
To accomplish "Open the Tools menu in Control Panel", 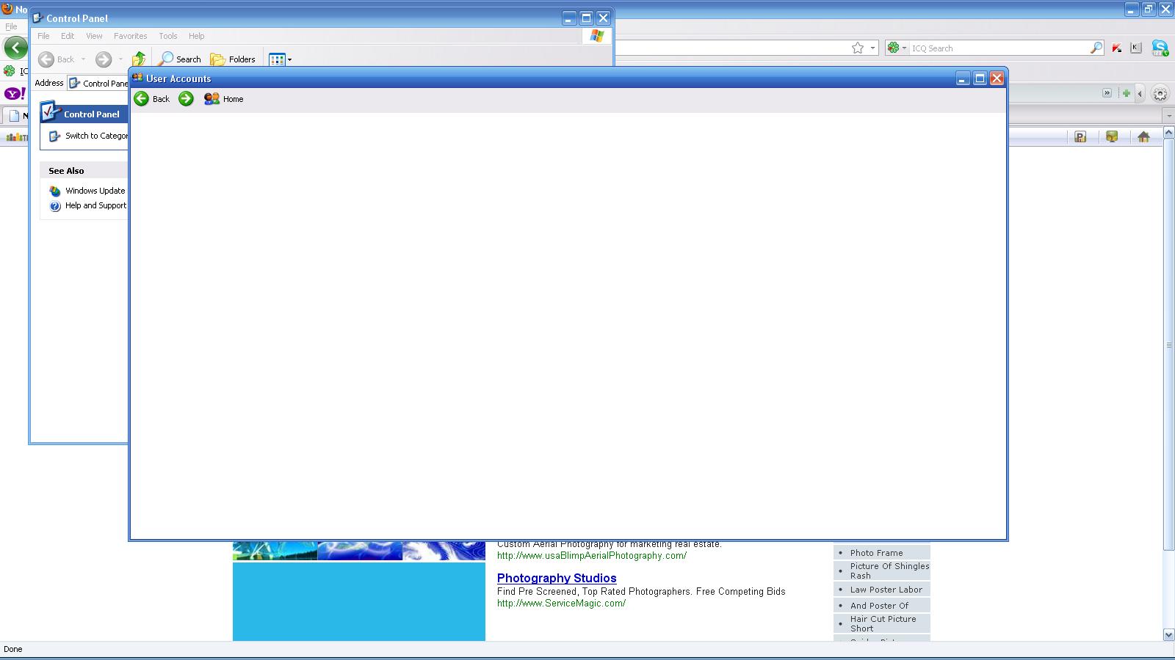I will tap(168, 36).
